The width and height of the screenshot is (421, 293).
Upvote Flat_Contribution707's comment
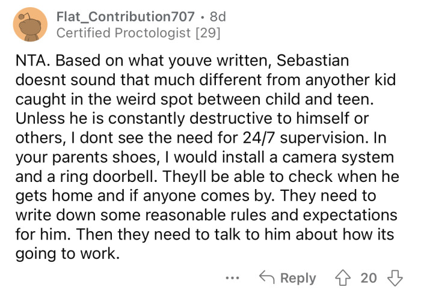tap(344, 278)
